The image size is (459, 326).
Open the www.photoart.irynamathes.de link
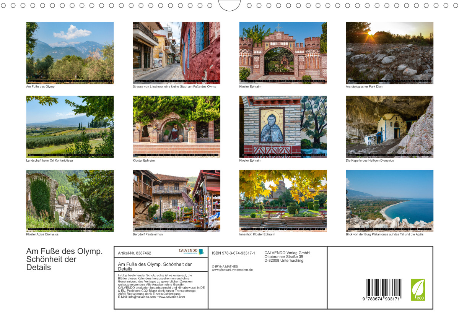[232, 270]
